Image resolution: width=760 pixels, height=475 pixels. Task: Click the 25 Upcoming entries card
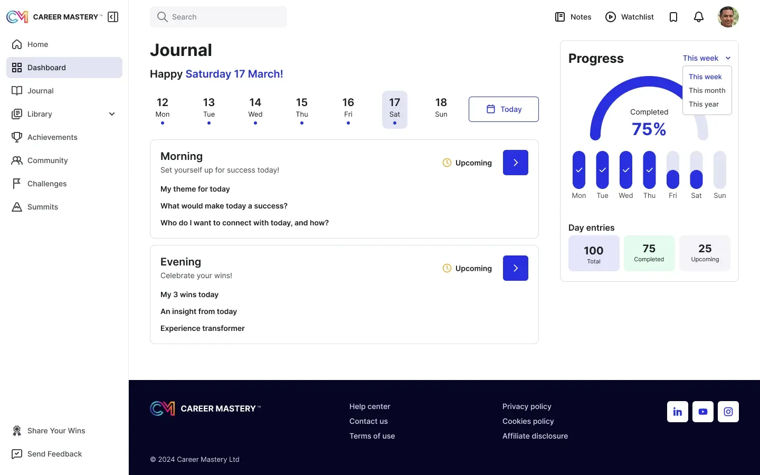tap(705, 253)
